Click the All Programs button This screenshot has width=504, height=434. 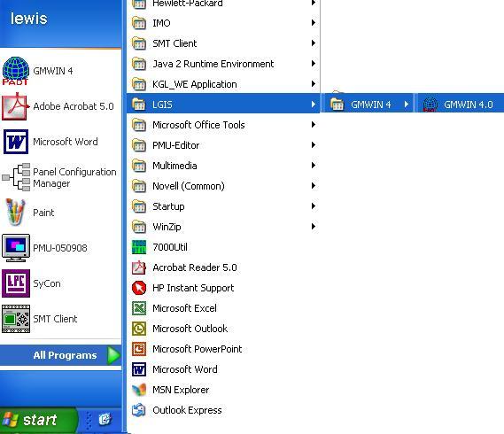61,355
